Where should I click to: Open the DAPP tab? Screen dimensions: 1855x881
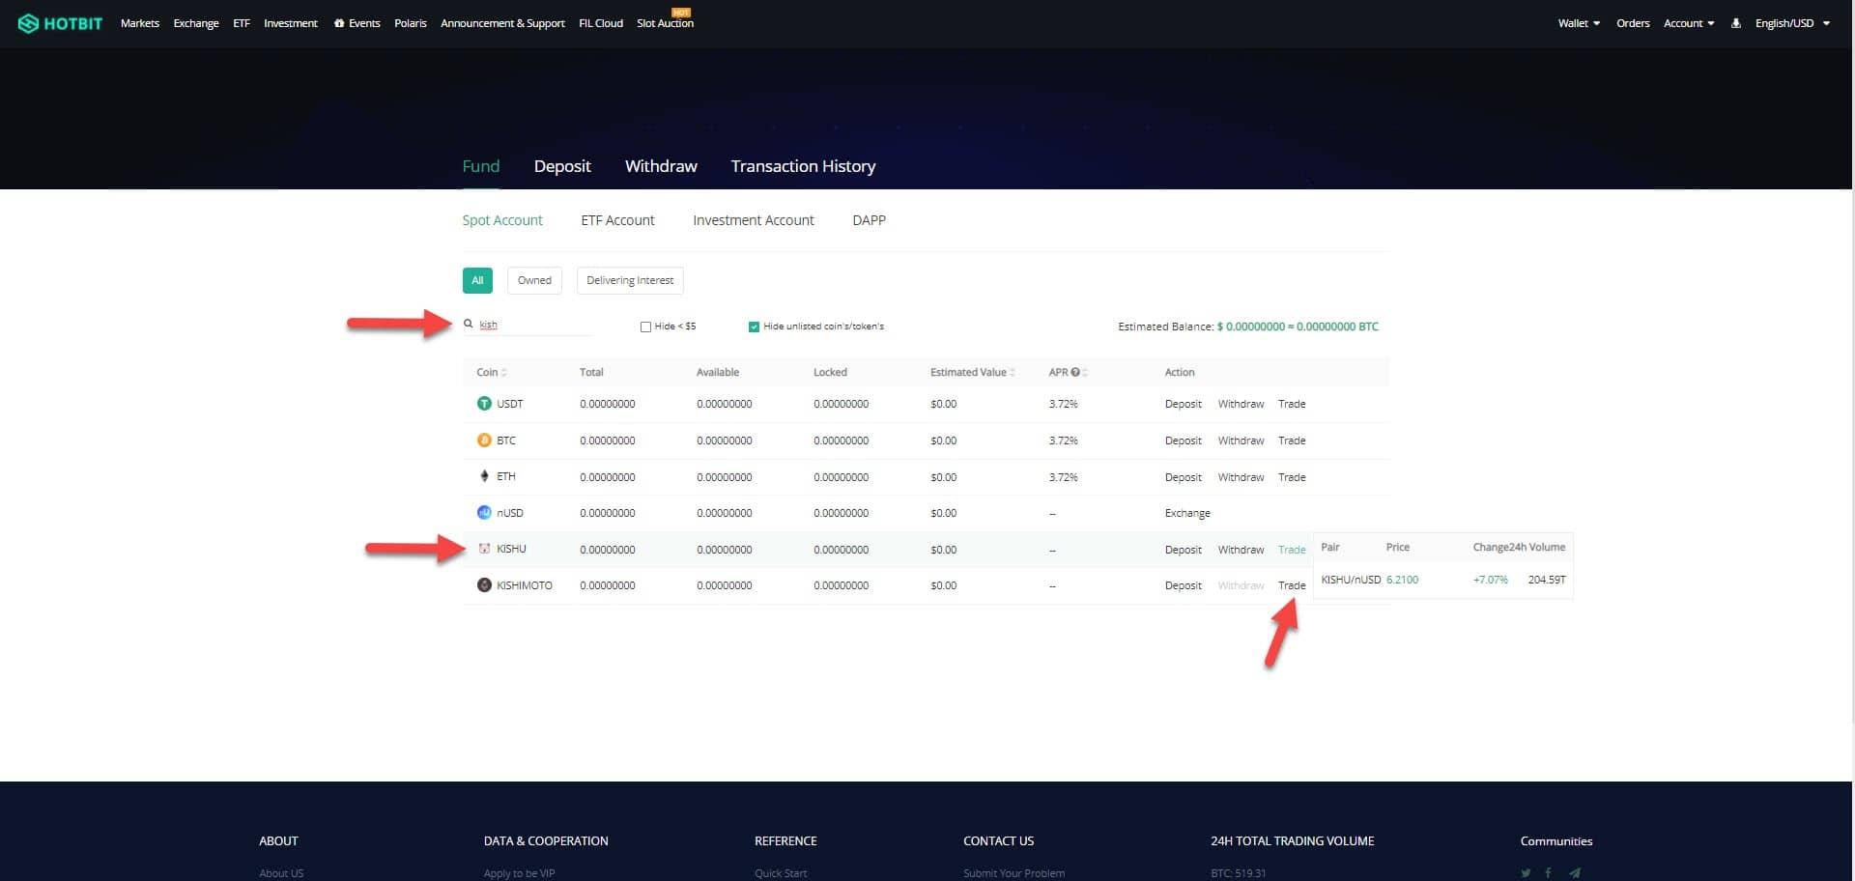tap(869, 220)
